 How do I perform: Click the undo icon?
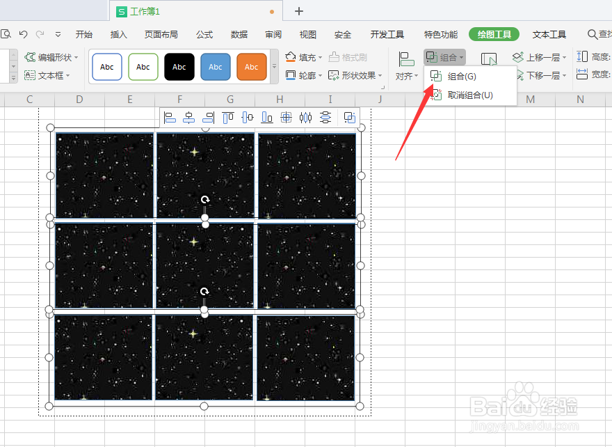point(23,34)
